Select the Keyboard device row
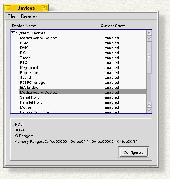 point(83,68)
